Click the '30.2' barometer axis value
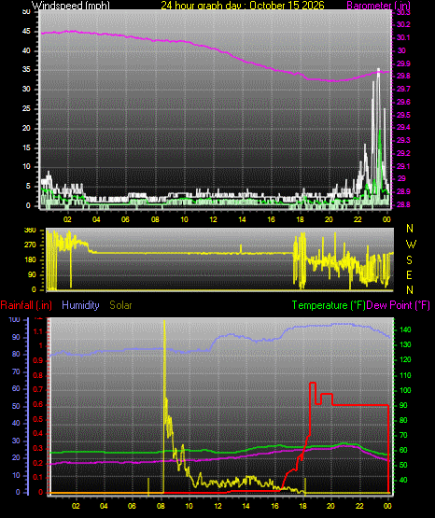Viewport: 435px width, 518px height. click(403, 25)
